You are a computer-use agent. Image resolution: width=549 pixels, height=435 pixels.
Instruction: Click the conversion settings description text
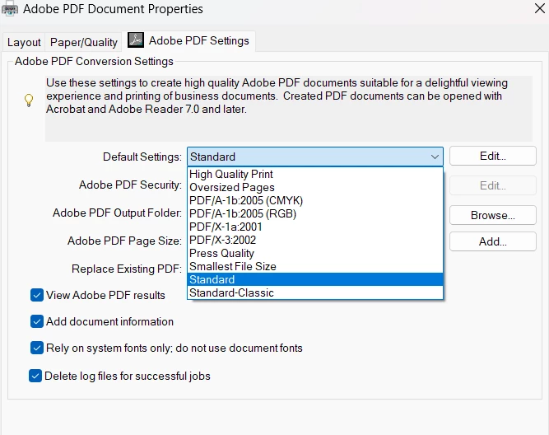[x=277, y=96]
